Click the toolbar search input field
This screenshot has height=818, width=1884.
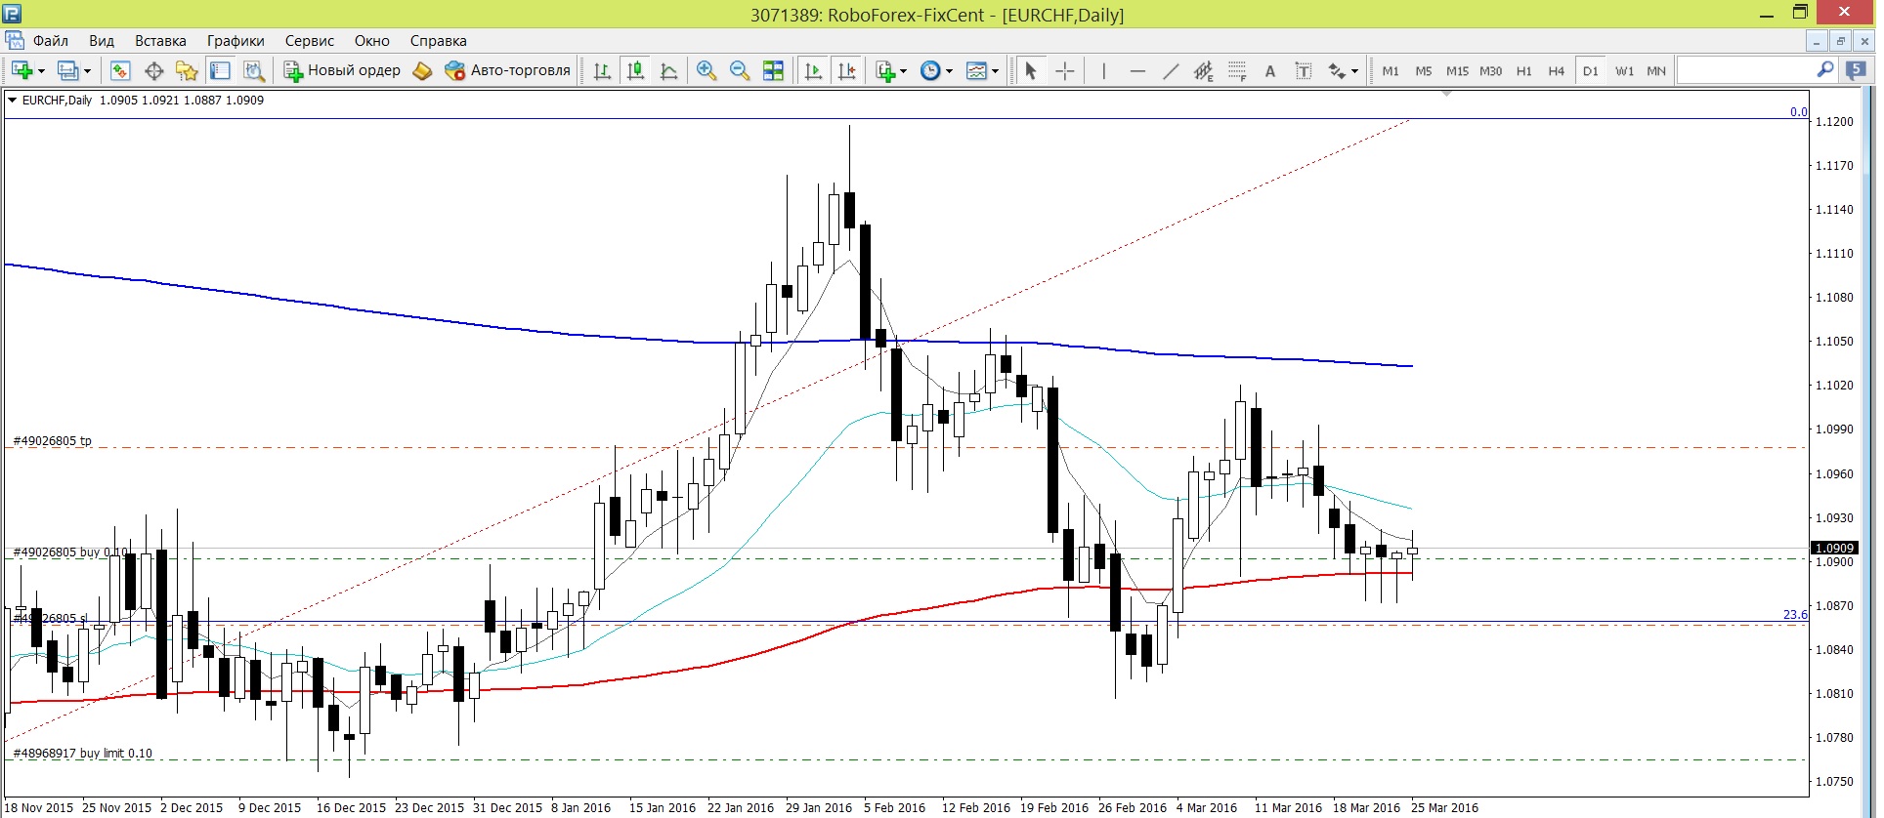[1746, 70]
